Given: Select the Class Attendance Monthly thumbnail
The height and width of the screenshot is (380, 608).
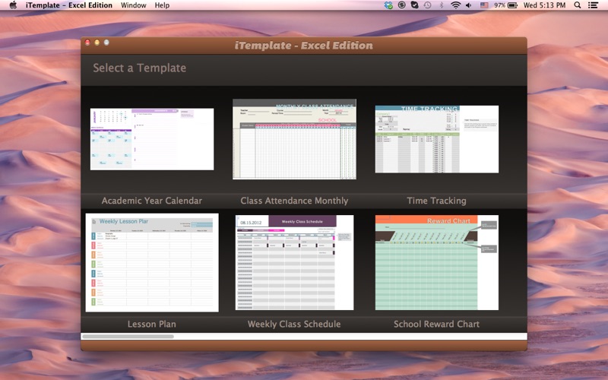Looking at the screenshot, I should [294, 139].
